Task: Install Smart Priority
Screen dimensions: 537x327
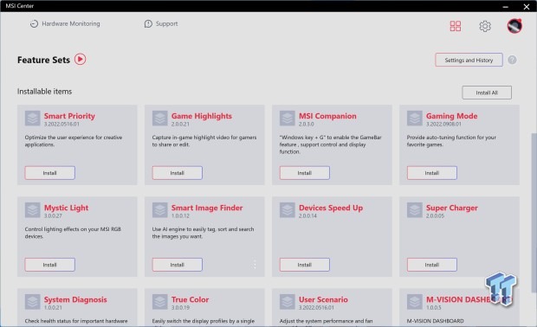Action: (49, 173)
